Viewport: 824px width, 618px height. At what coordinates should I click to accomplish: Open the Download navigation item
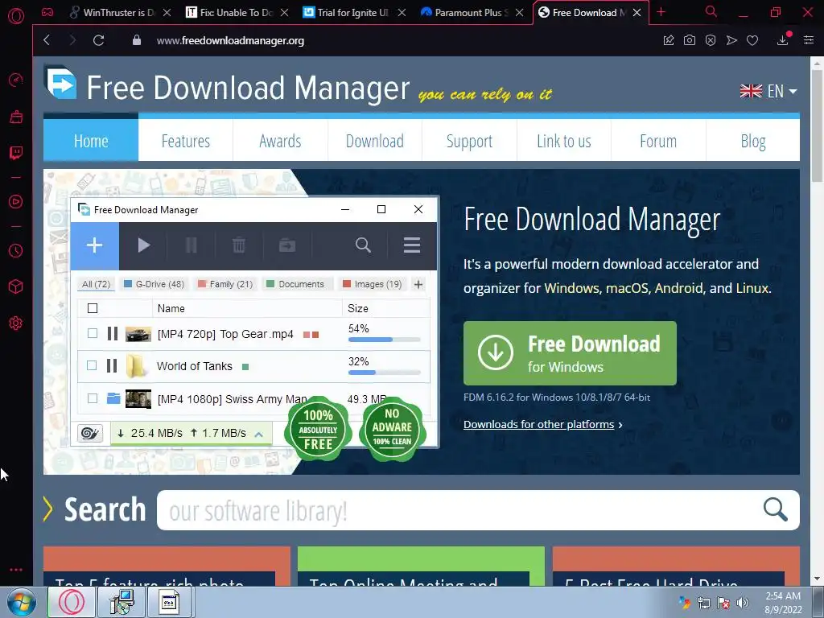pos(375,141)
